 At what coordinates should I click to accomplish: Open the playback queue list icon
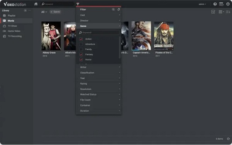tap(221, 4)
